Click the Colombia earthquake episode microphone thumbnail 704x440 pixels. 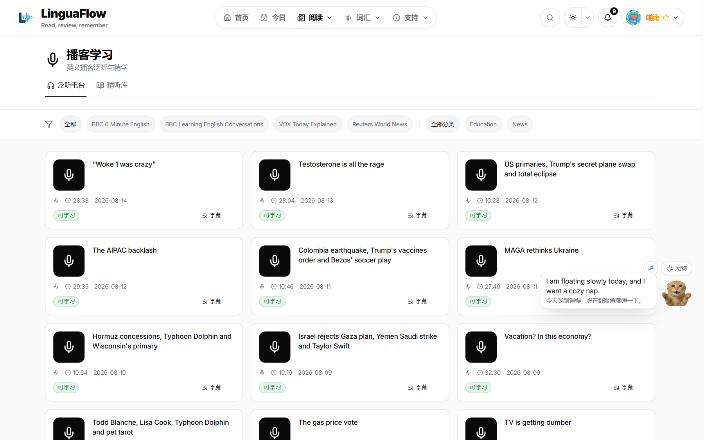pyautogui.click(x=275, y=261)
